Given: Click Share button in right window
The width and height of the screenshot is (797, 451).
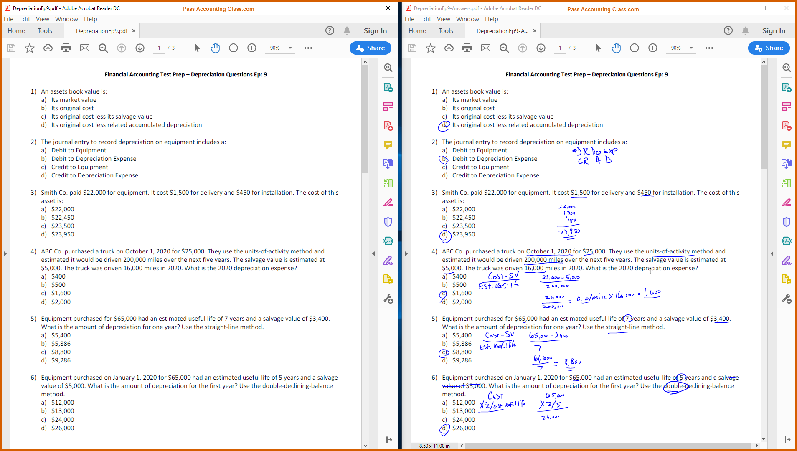Looking at the screenshot, I should [x=769, y=48].
